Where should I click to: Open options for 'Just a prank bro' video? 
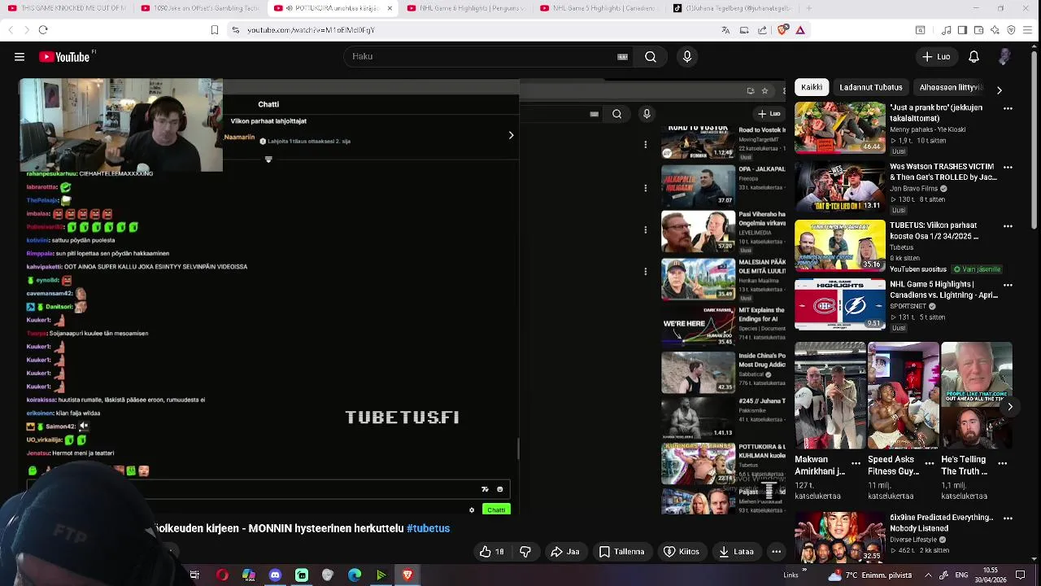[x=1008, y=108]
